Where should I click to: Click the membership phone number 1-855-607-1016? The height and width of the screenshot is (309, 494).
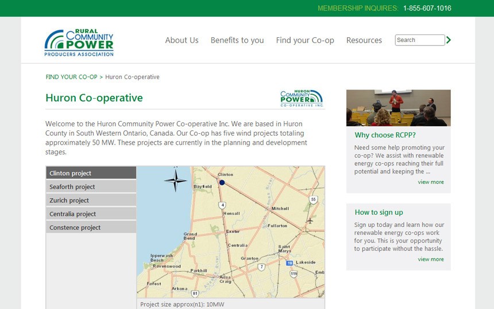[x=427, y=8]
